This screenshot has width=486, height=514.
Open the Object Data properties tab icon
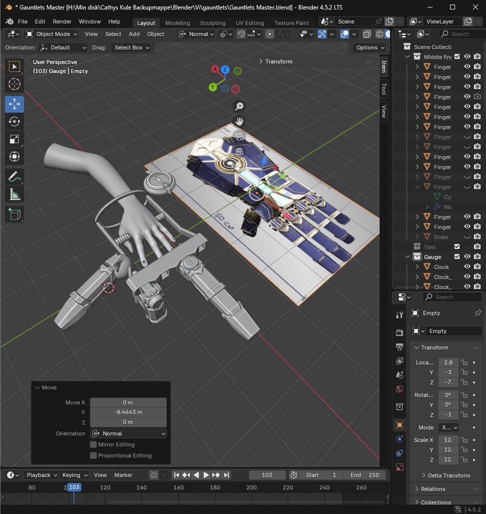400,467
